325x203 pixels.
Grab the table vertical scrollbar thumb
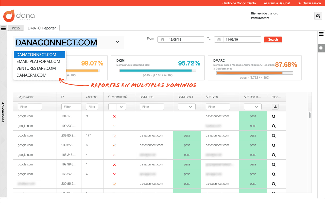pyautogui.click(x=310, y=115)
